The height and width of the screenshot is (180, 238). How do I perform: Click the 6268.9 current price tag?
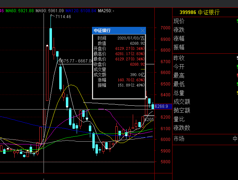(x=161, y=106)
